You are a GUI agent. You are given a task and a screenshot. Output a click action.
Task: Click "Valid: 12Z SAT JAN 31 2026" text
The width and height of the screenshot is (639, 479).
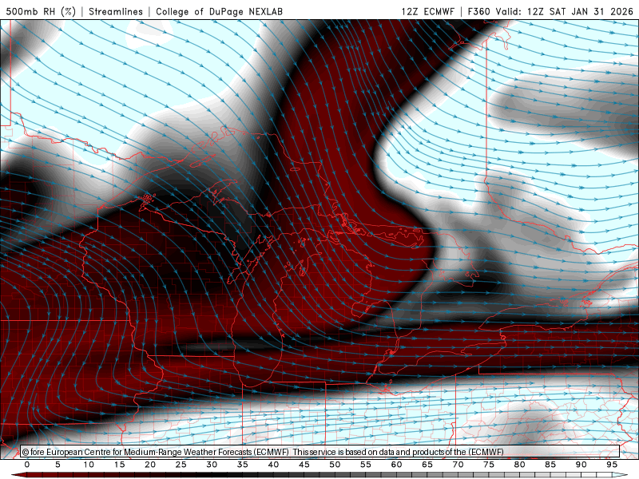[x=565, y=11]
